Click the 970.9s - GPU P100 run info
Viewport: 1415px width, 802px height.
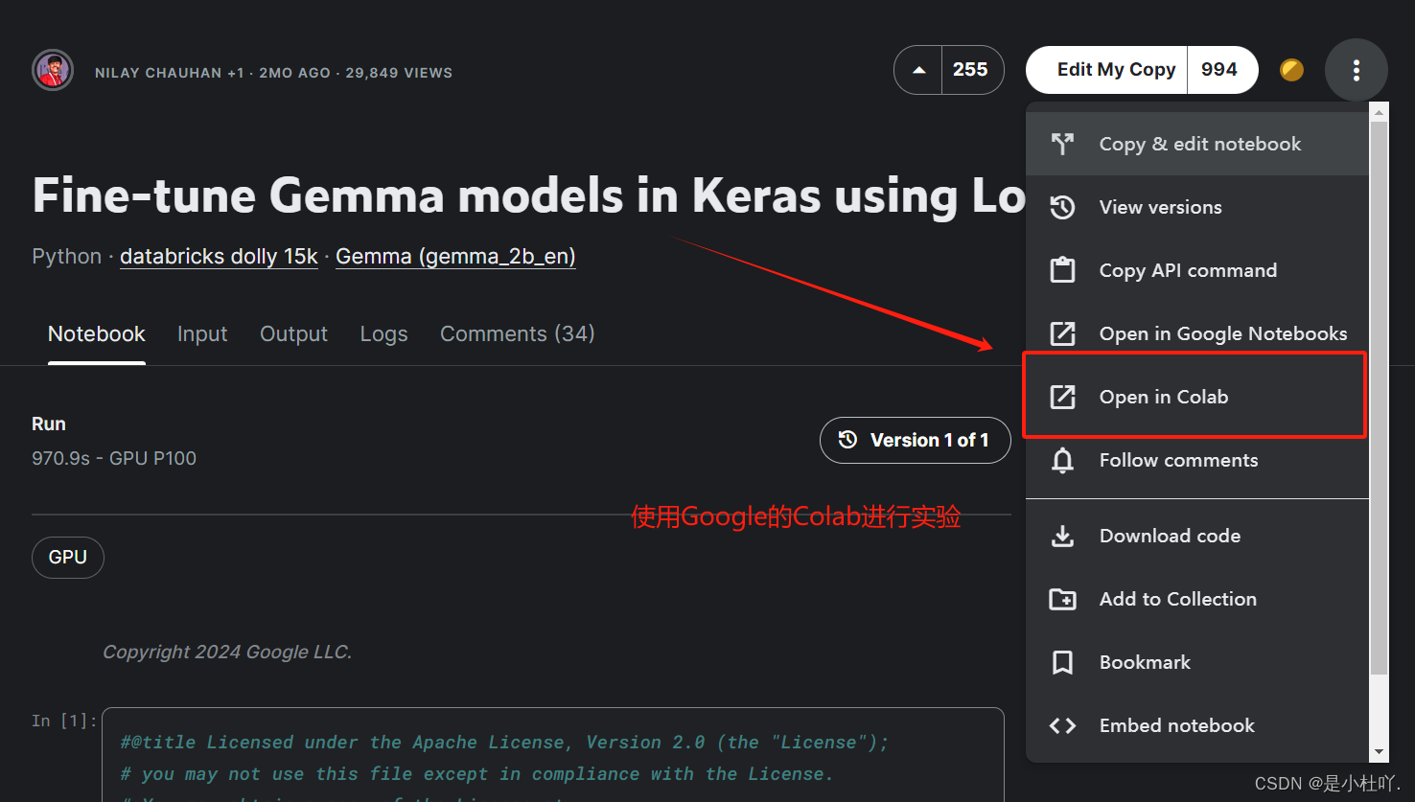tap(114, 458)
